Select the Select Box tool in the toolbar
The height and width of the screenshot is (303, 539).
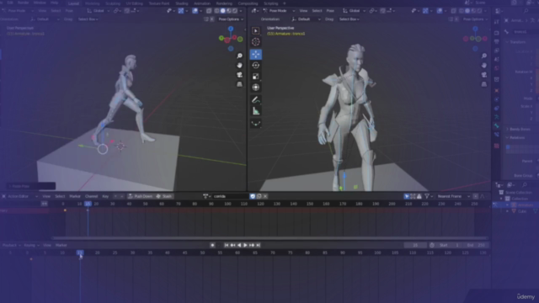(x=256, y=30)
